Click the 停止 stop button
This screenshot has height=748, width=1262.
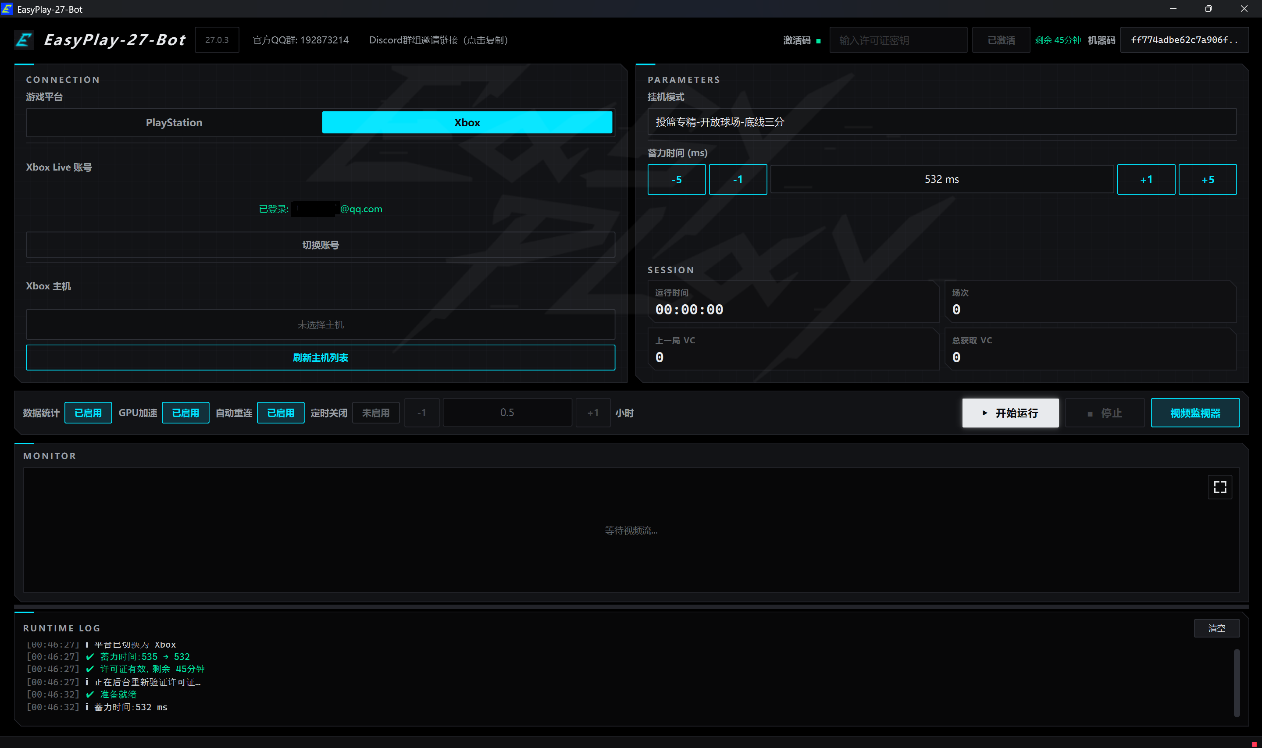[1104, 413]
